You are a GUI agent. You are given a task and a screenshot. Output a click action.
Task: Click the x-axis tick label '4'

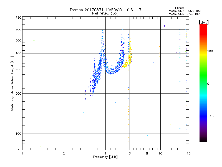coord(105,153)
